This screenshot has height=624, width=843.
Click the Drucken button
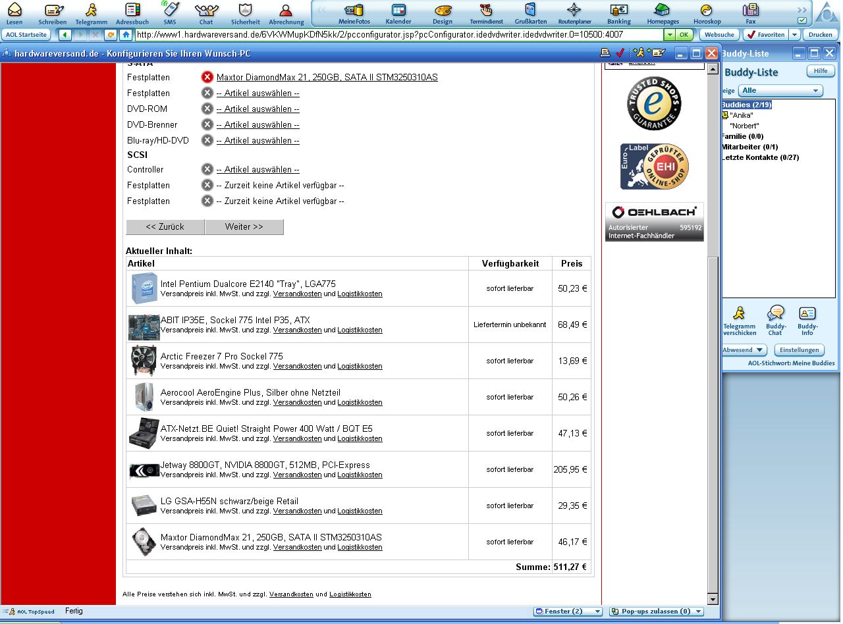820,34
